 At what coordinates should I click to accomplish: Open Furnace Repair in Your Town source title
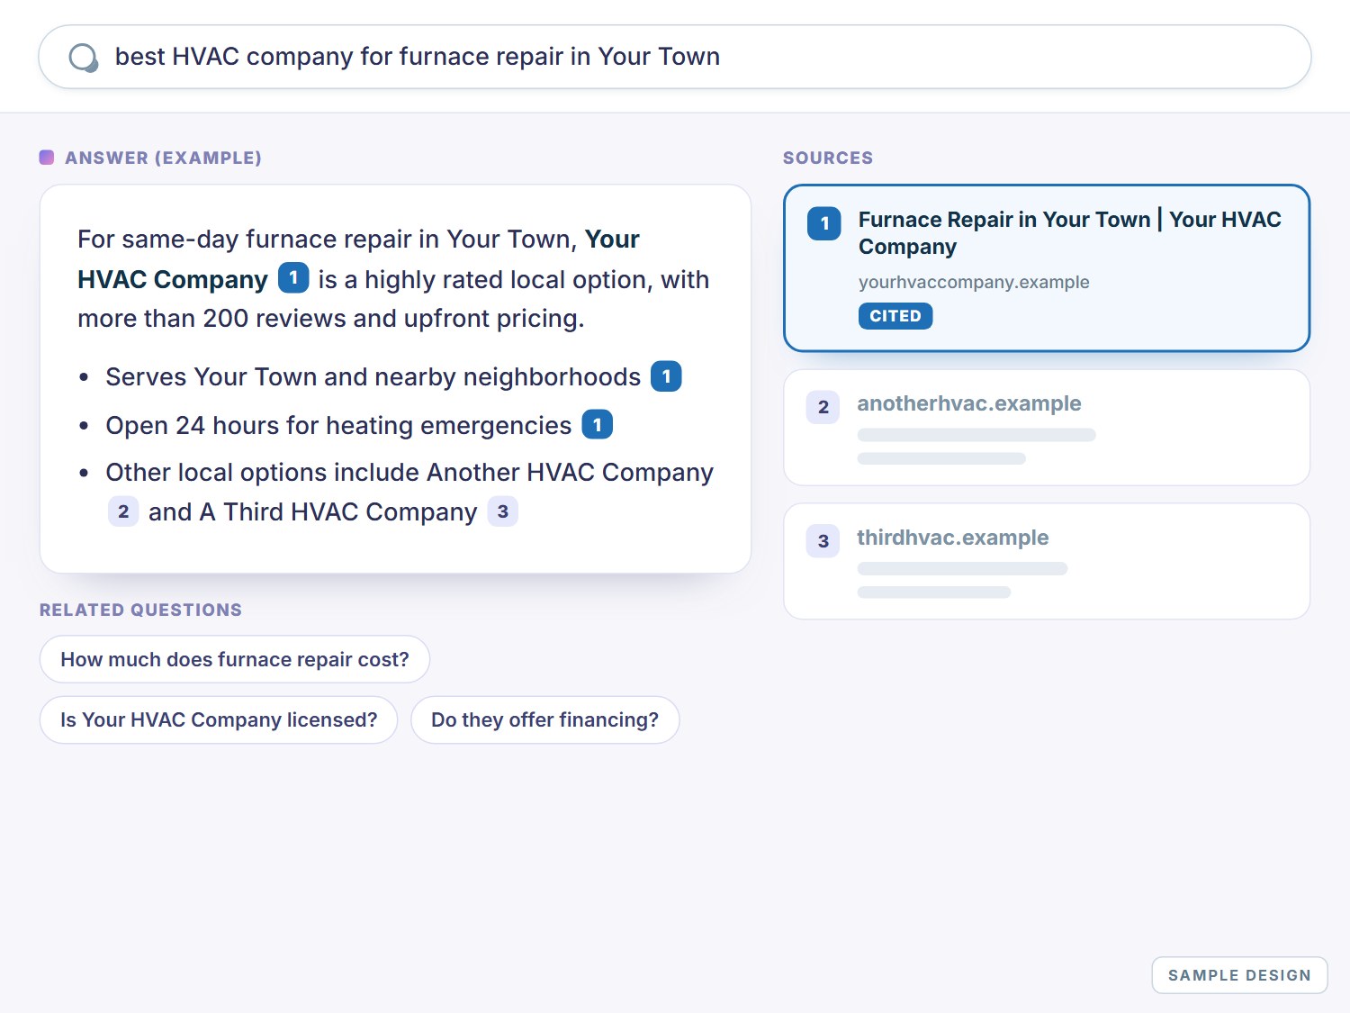point(1069,233)
